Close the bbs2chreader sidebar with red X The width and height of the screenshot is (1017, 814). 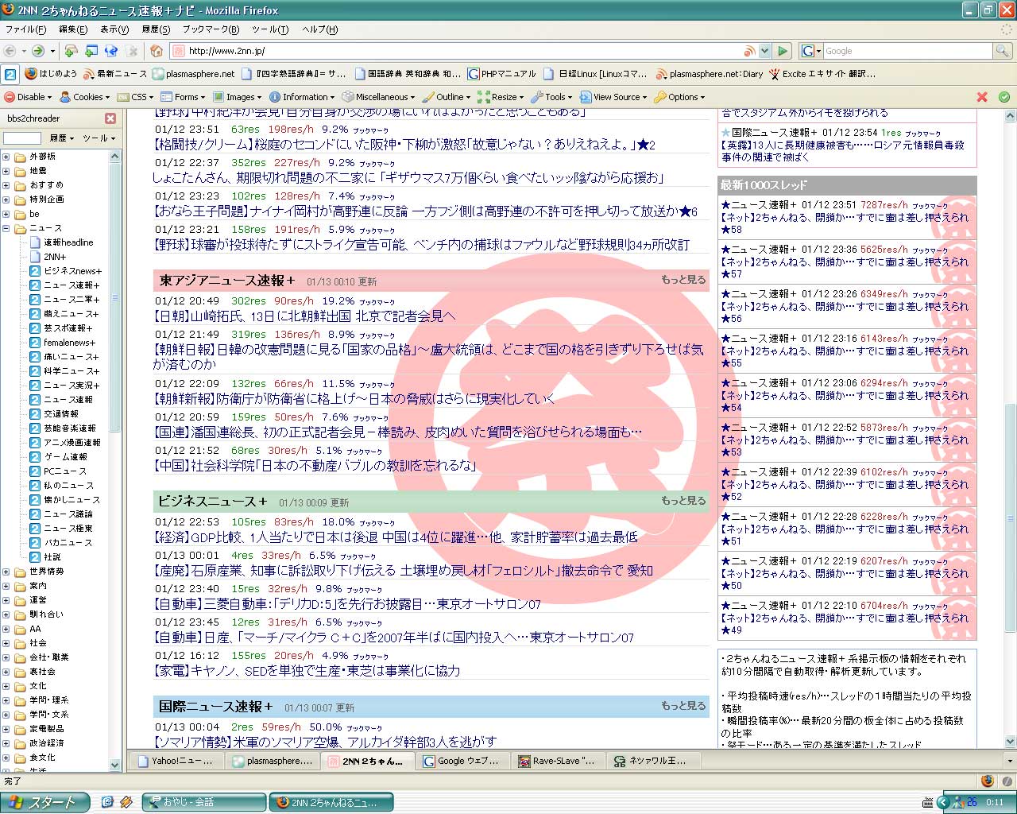[110, 118]
